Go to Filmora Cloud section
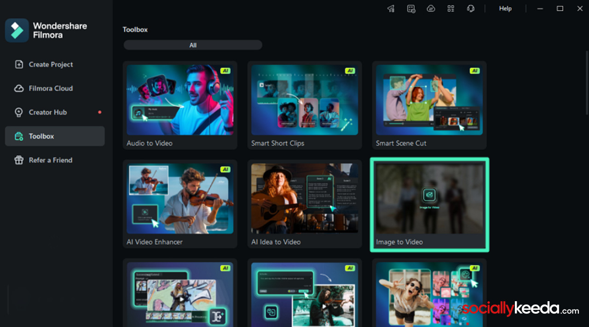The image size is (589, 327). pyautogui.click(x=55, y=88)
